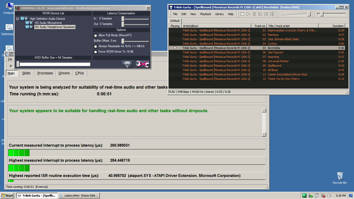354x199 pixels.
Task: Open the CPUs tab
Action: coord(80,73)
